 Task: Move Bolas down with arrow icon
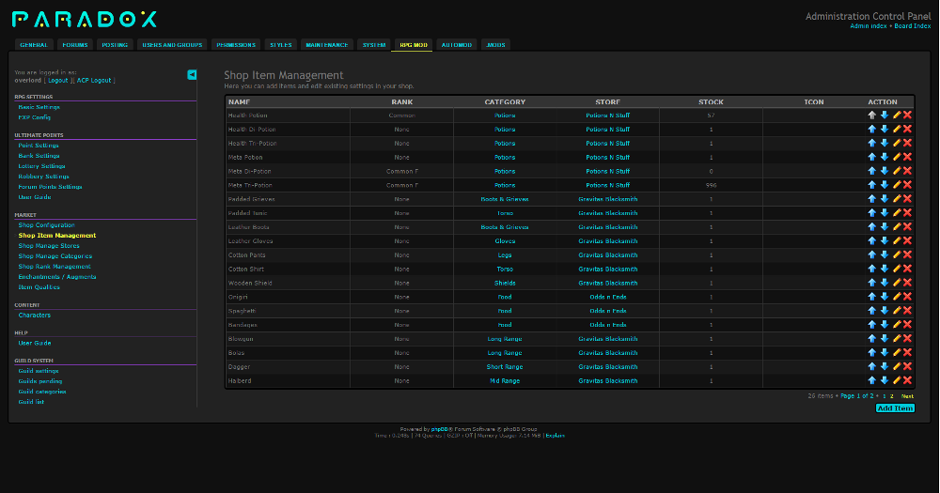click(x=885, y=352)
